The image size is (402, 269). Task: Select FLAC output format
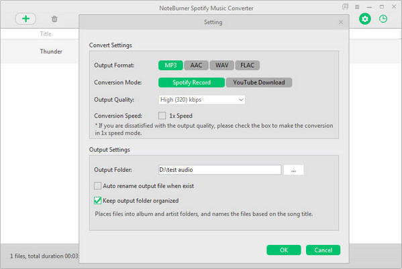point(247,65)
